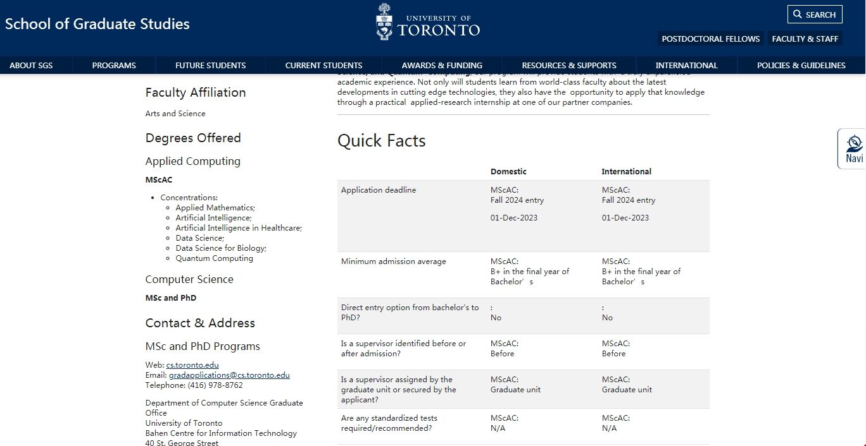Open the Resources & Supports menu
This screenshot has width=866, height=446.
(x=568, y=65)
